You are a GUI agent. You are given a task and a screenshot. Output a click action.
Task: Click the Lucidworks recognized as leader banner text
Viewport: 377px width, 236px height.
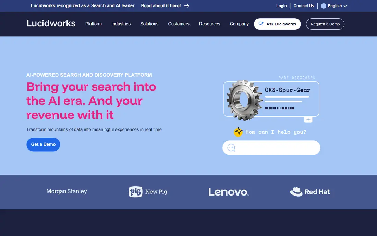click(83, 6)
